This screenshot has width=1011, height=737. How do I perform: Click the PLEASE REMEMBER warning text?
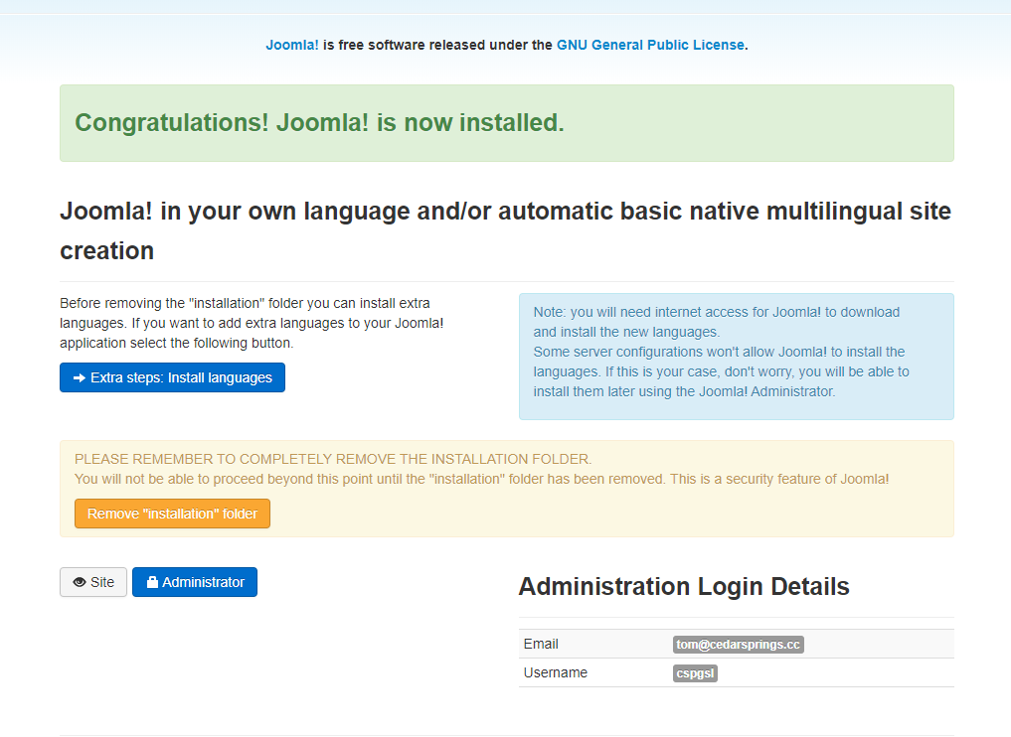tap(333, 459)
